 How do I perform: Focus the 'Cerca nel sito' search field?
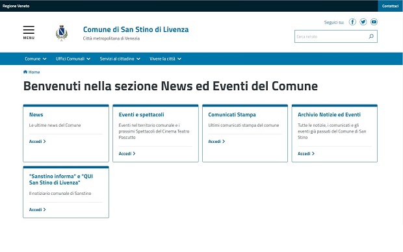coord(336,36)
